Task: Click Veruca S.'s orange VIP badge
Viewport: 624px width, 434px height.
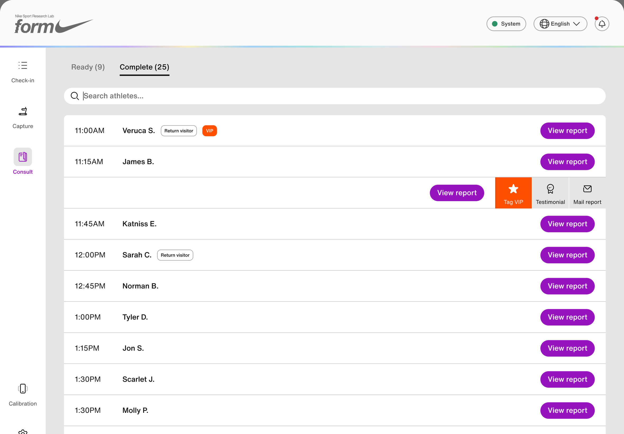Action: tap(209, 131)
